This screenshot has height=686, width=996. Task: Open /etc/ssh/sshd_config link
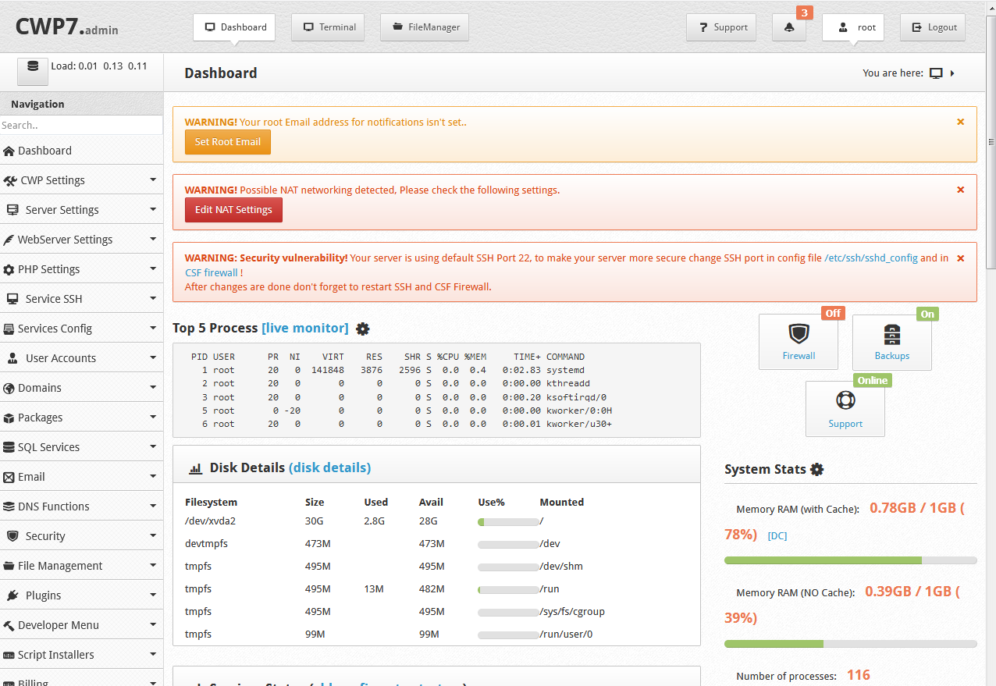871,258
